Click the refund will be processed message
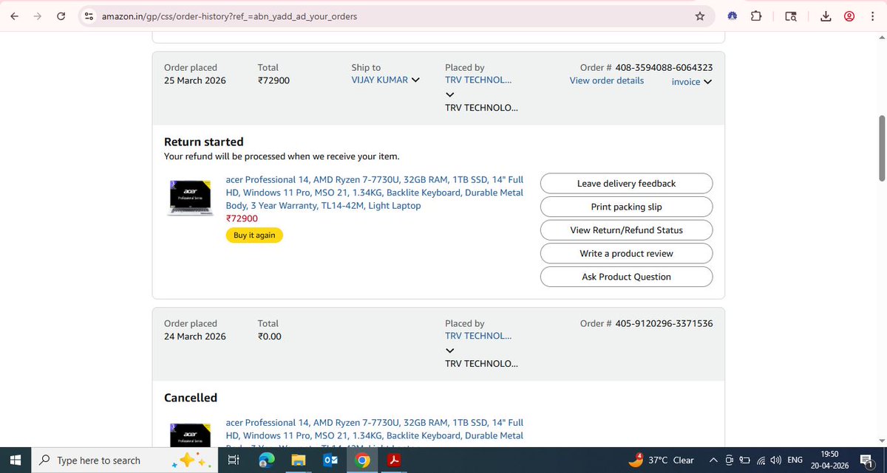 point(282,156)
